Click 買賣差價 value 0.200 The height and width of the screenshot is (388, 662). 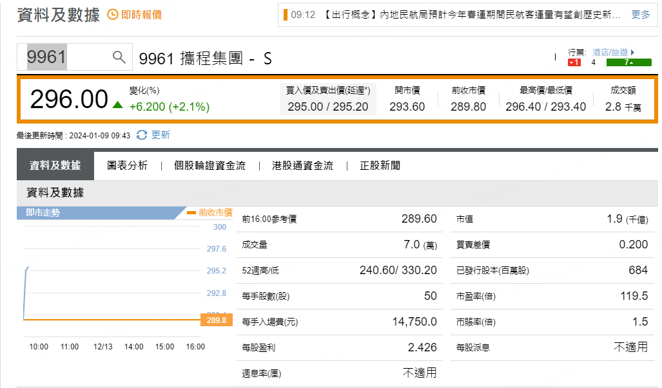pos(633,245)
